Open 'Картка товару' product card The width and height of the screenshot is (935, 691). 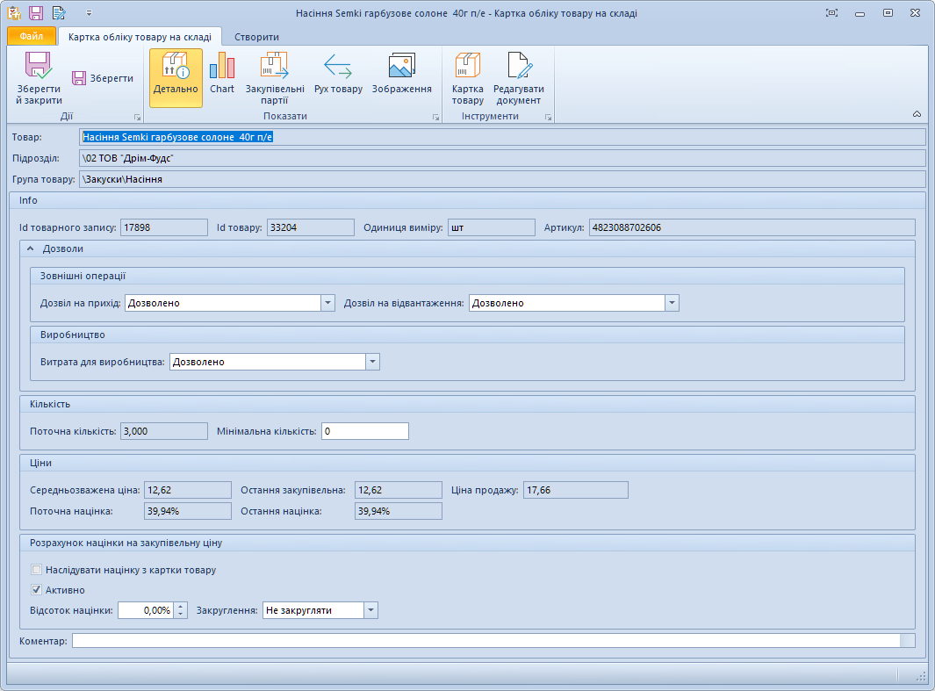[x=467, y=77]
